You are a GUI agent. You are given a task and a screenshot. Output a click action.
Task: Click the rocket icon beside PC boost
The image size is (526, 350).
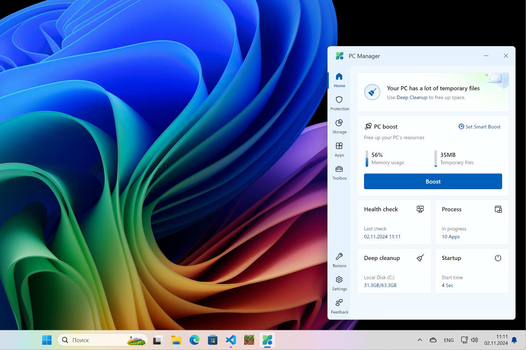click(368, 126)
